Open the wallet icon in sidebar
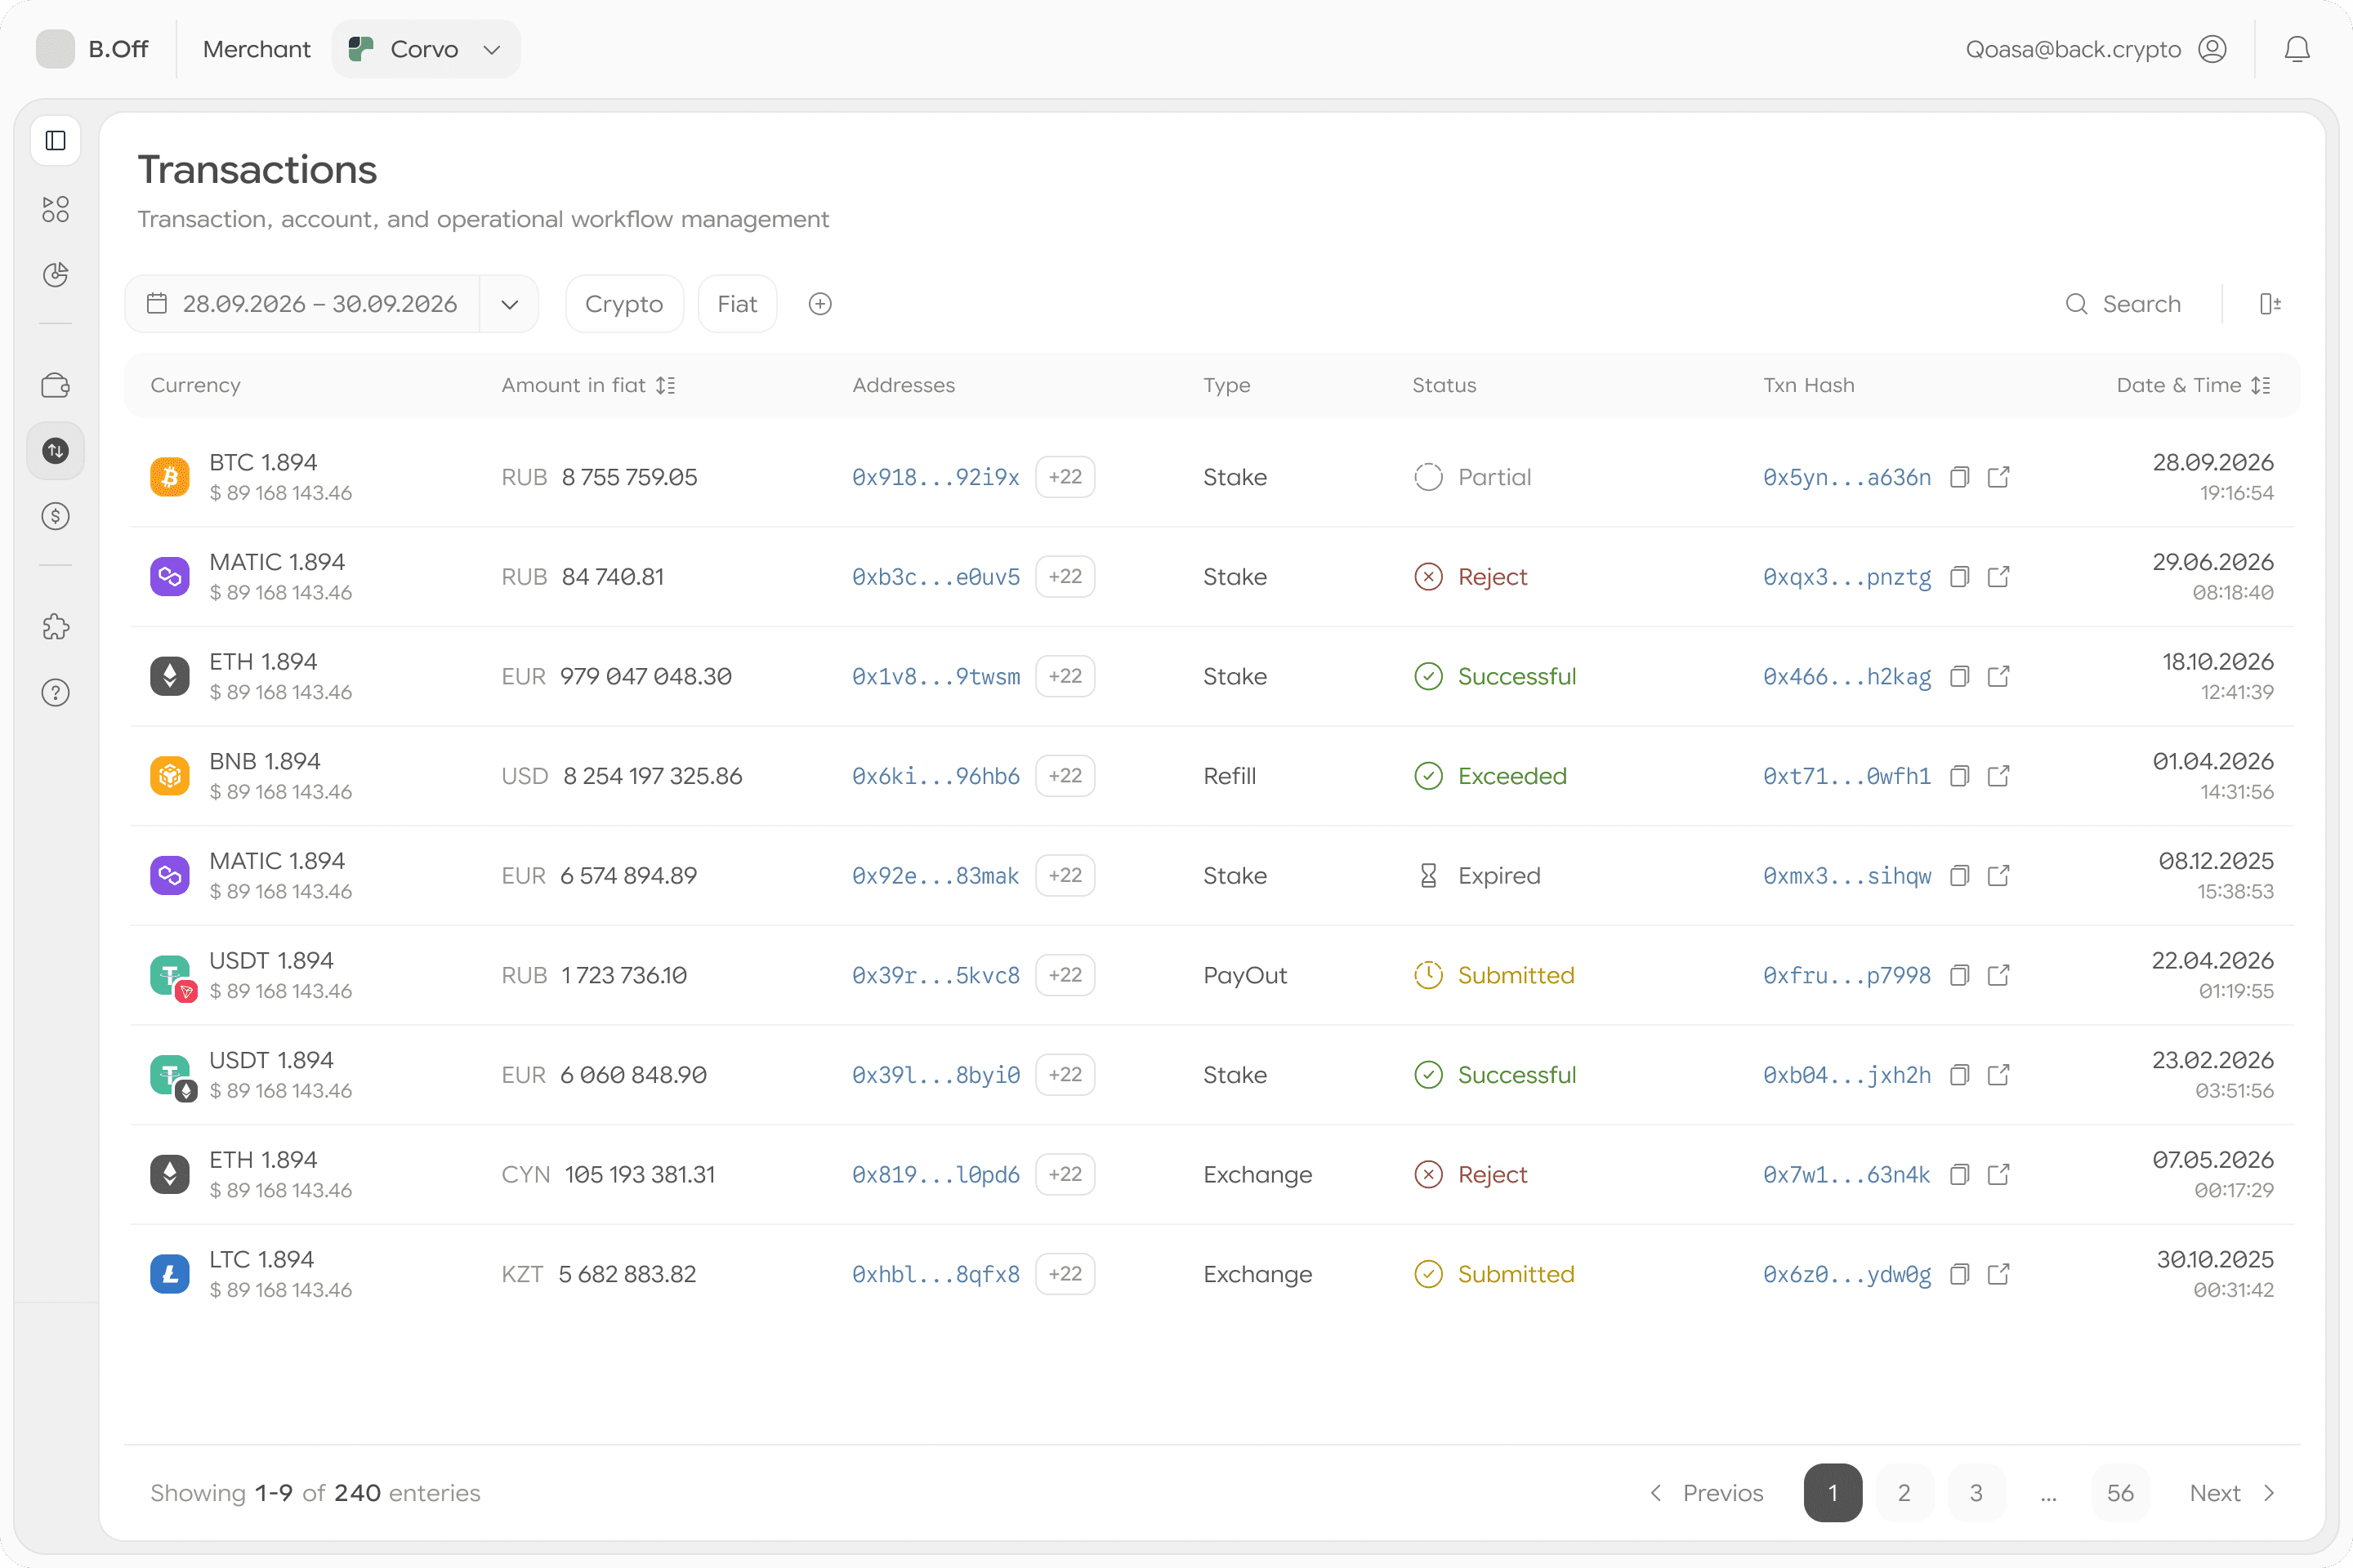This screenshot has height=1568, width=2353. (56, 385)
